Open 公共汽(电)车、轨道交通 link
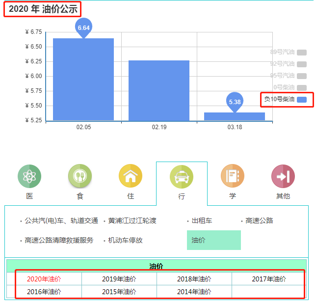This screenshot has height=303, width=316. [x=61, y=220]
